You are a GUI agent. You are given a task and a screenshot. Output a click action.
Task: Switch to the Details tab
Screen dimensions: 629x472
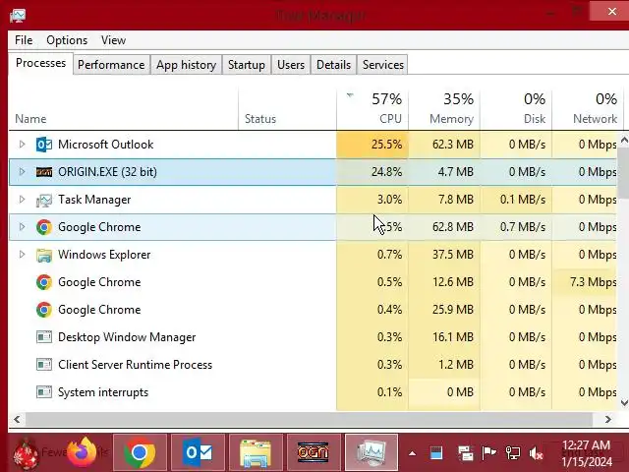(333, 65)
